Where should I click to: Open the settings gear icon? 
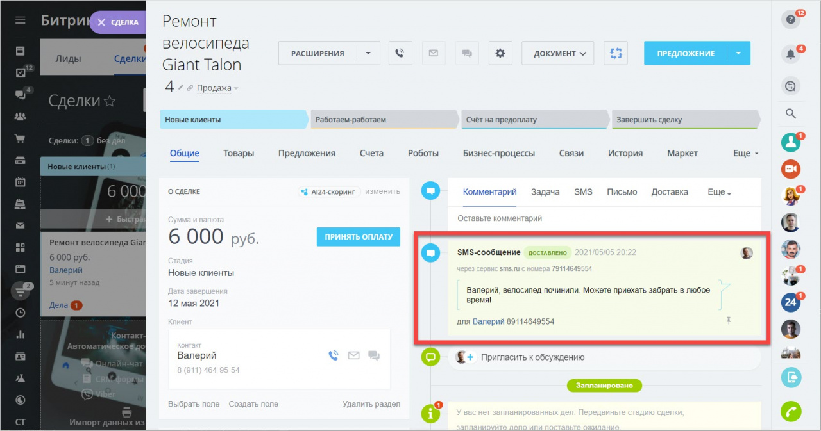[x=500, y=53]
